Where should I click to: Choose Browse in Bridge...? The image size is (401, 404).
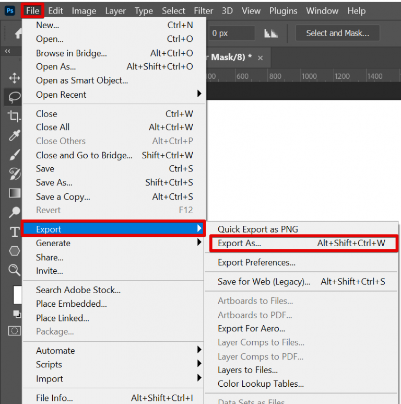113,53
